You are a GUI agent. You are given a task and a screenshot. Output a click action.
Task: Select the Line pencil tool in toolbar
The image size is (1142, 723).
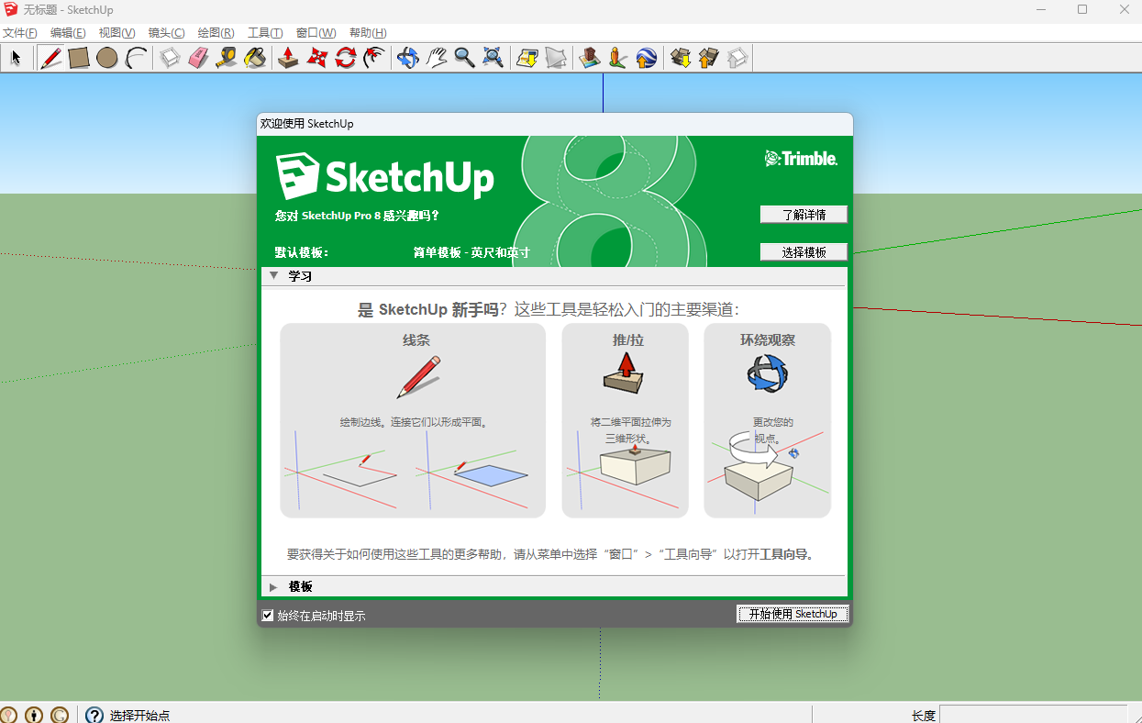51,58
